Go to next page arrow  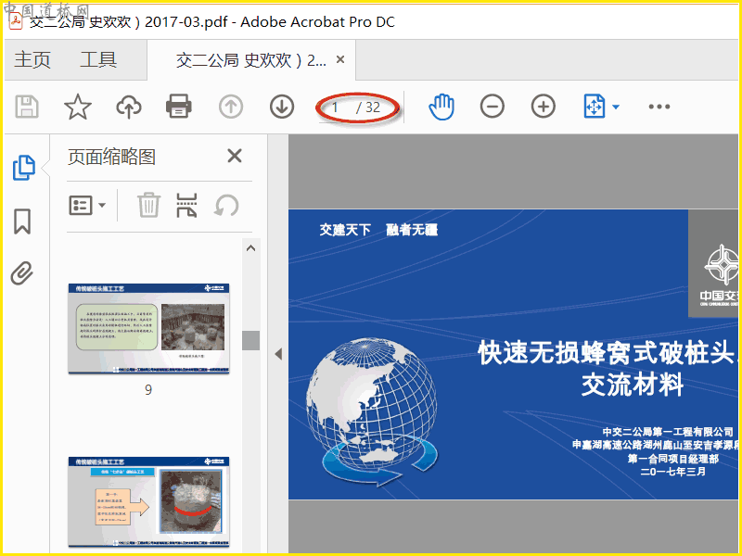282,107
